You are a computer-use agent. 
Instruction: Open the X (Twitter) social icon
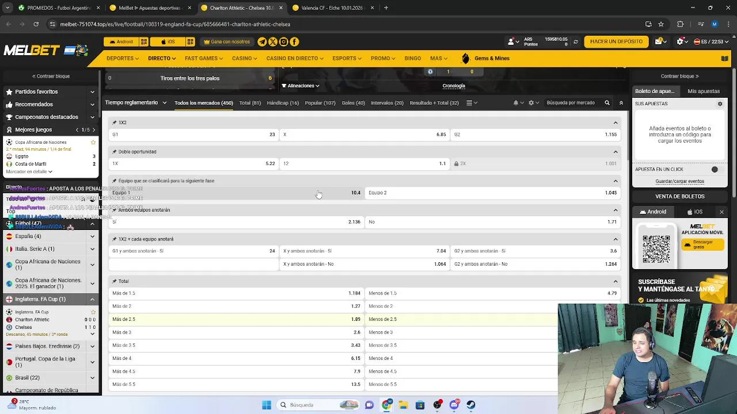pos(273,41)
